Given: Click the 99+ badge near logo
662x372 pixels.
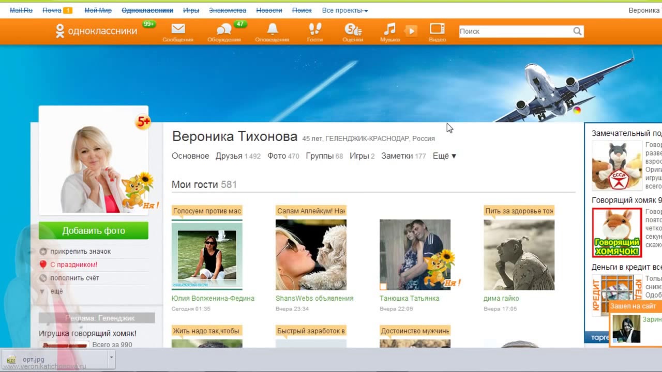Looking at the screenshot, I should click(x=149, y=24).
